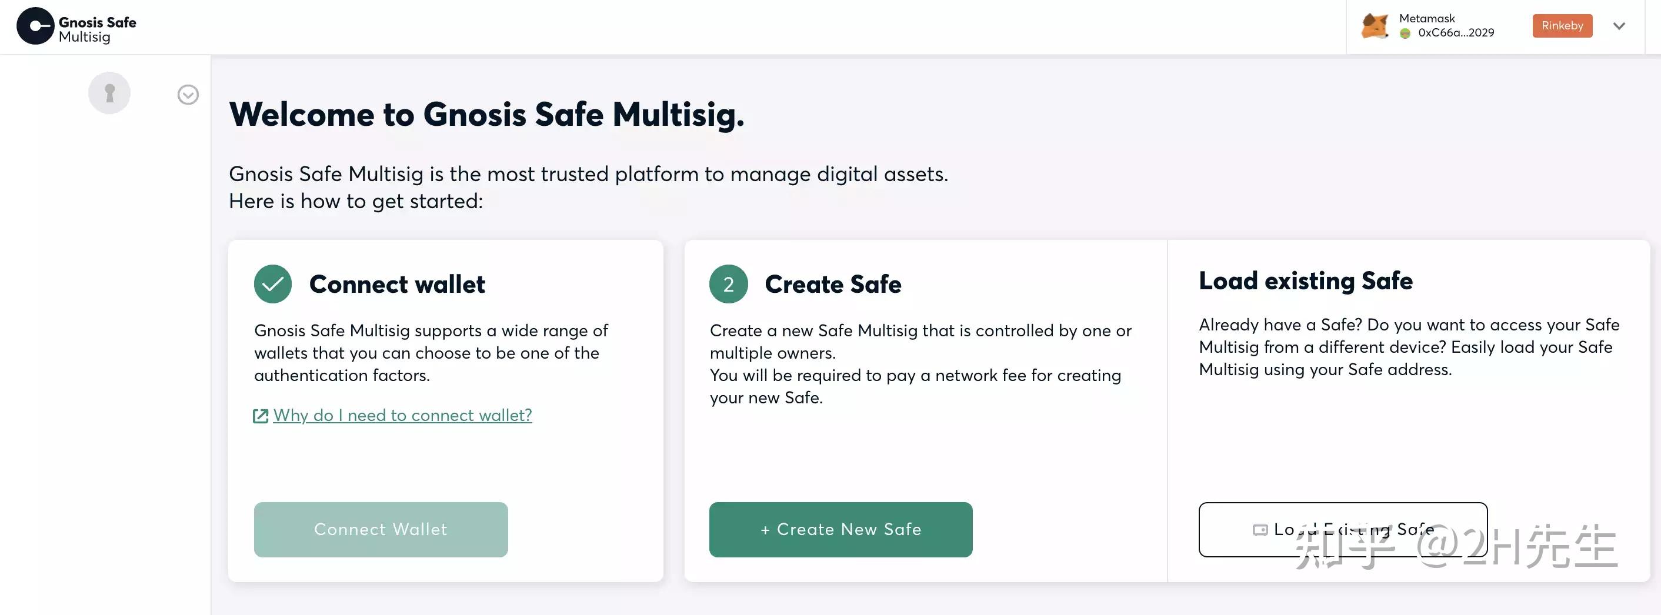Screen dimensions: 1661x615
Task: Expand the sidebar safe selector chevron
Action: [x=188, y=94]
